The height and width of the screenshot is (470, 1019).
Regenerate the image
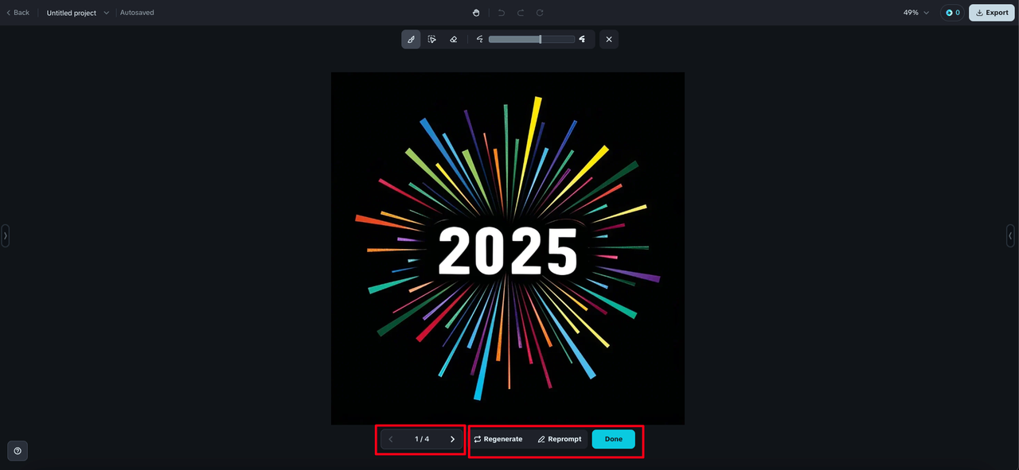tap(498, 439)
